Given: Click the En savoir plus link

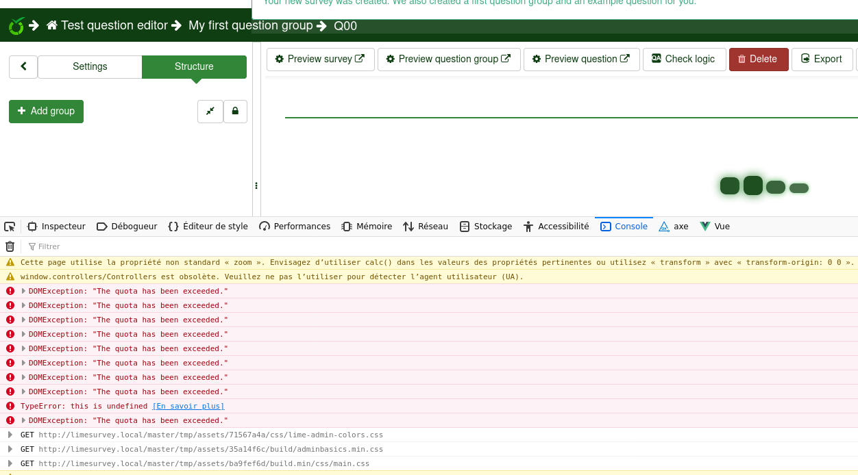Looking at the screenshot, I should (188, 407).
